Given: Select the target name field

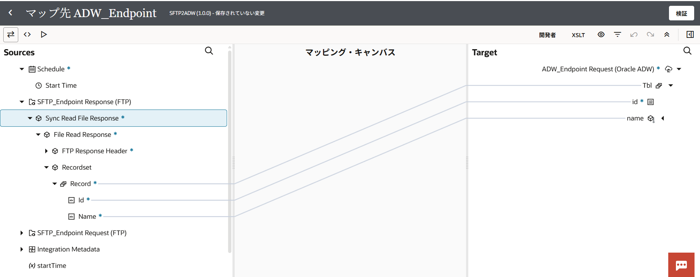Looking at the screenshot, I should tap(635, 118).
